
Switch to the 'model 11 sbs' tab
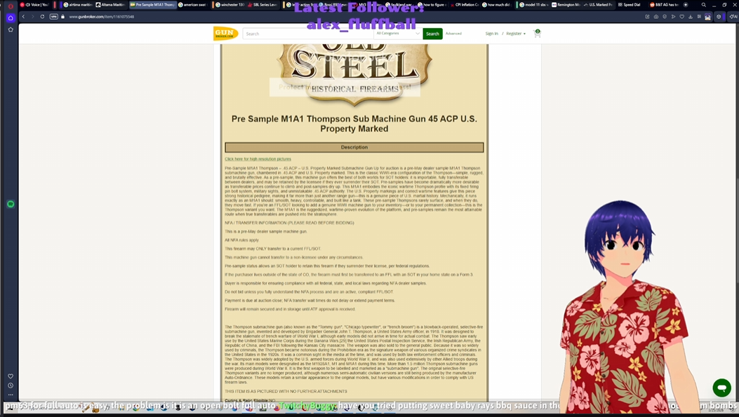point(533,5)
